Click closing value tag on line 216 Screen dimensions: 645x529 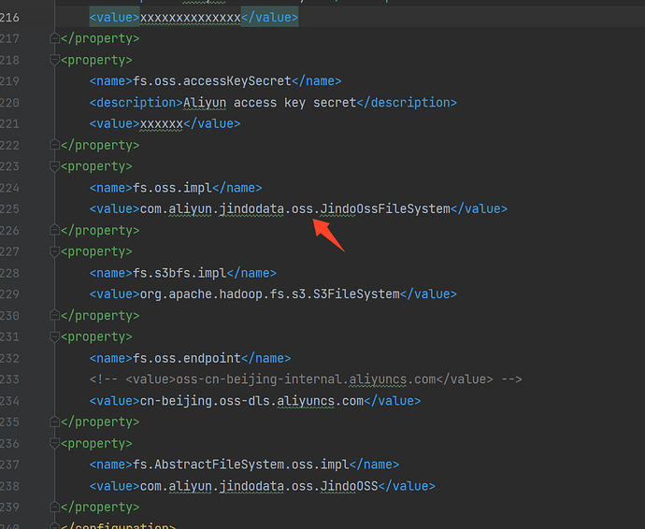(269, 18)
